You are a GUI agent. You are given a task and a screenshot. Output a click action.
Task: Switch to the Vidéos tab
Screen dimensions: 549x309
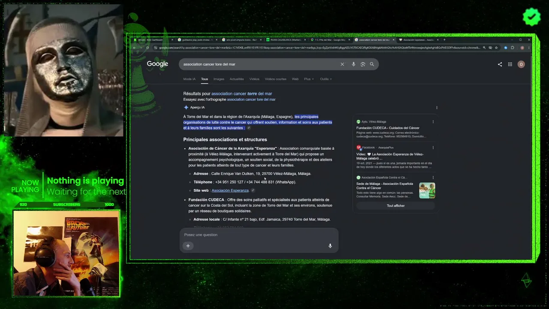pyautogui.click(x=254, y=79)
